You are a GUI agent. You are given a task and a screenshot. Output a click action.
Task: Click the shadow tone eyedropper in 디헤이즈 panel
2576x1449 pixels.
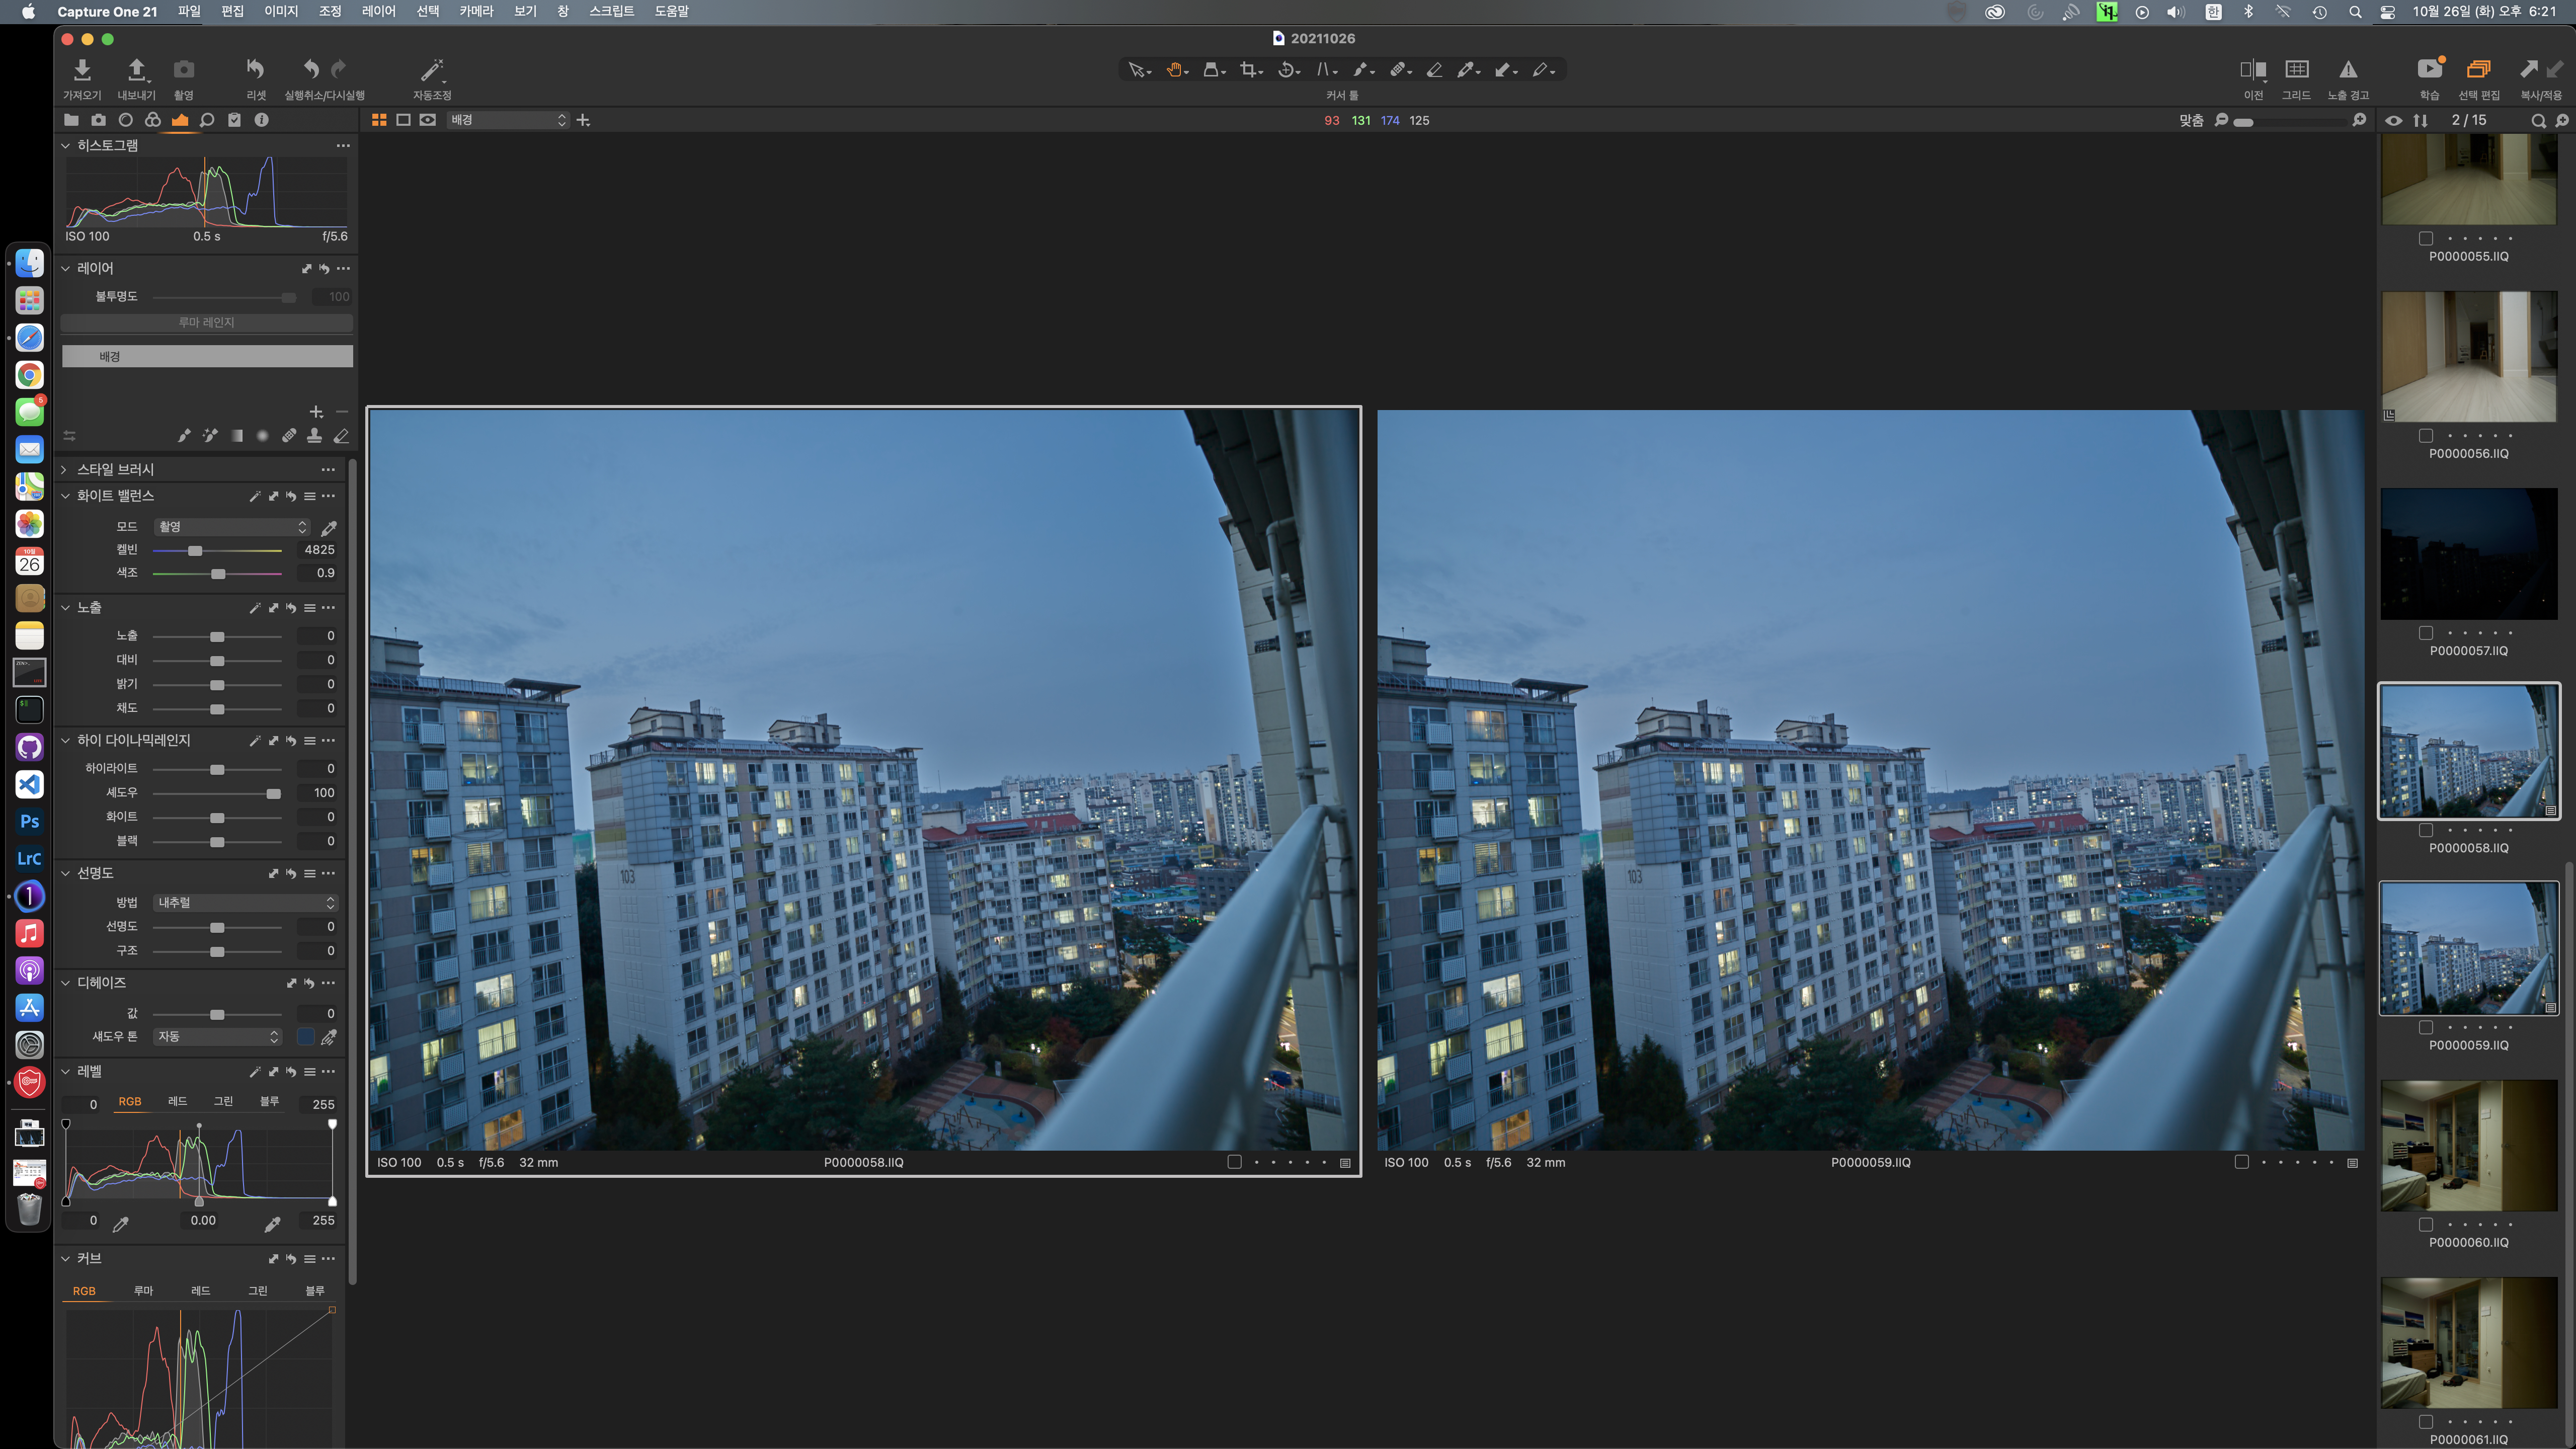329,1037
